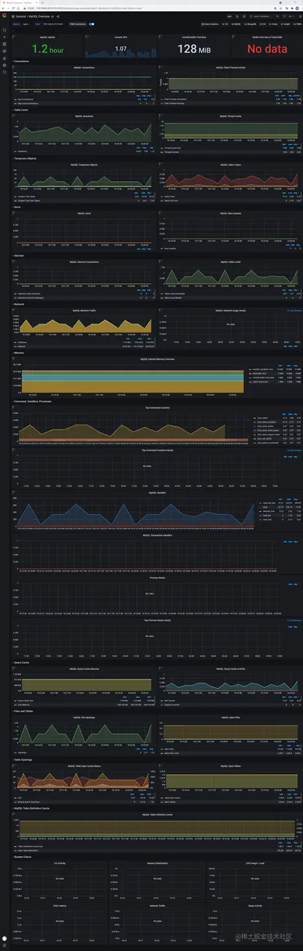Click the 128 MiB buffer pool value
Viewport: 303px width, 951px height.
[194, 49]
